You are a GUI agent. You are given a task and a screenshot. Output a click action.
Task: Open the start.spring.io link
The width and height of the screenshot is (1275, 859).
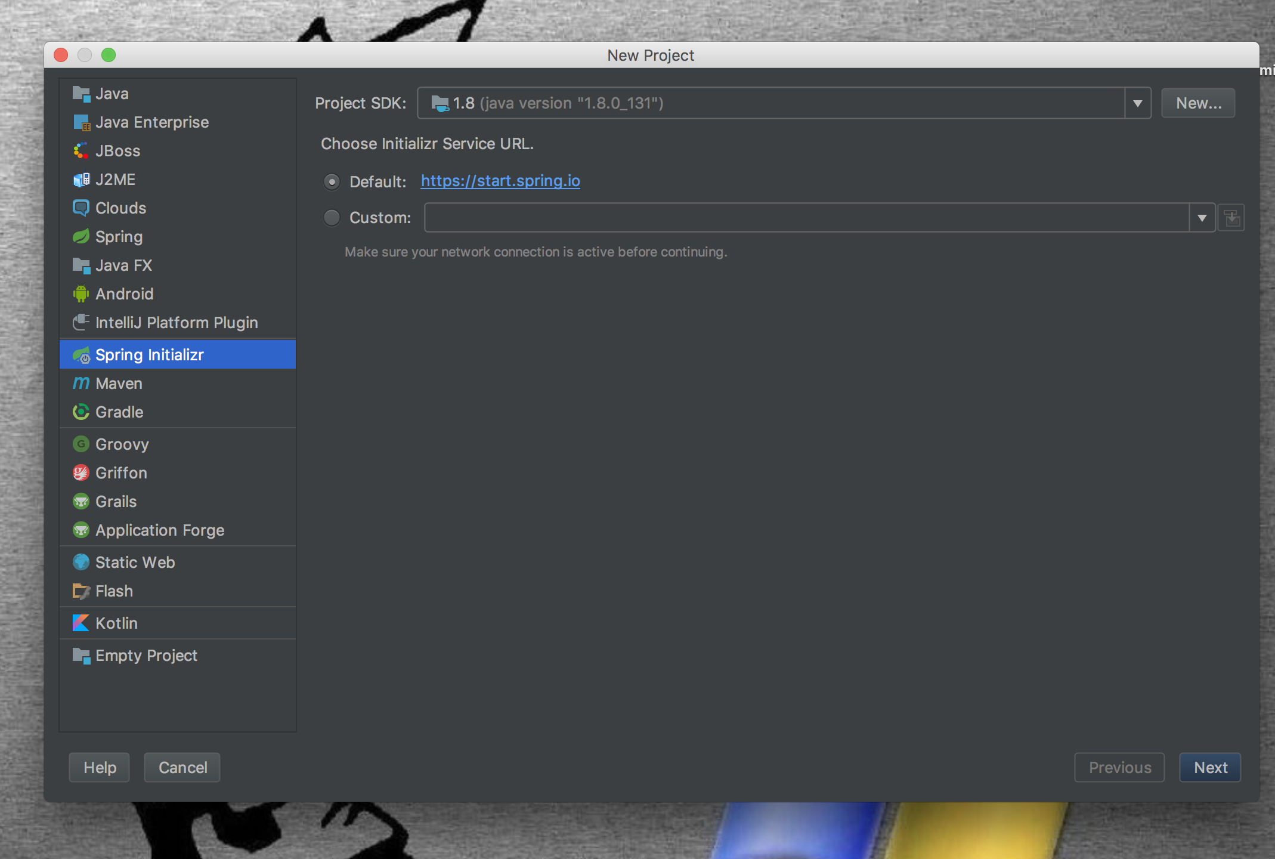point(500,181)
